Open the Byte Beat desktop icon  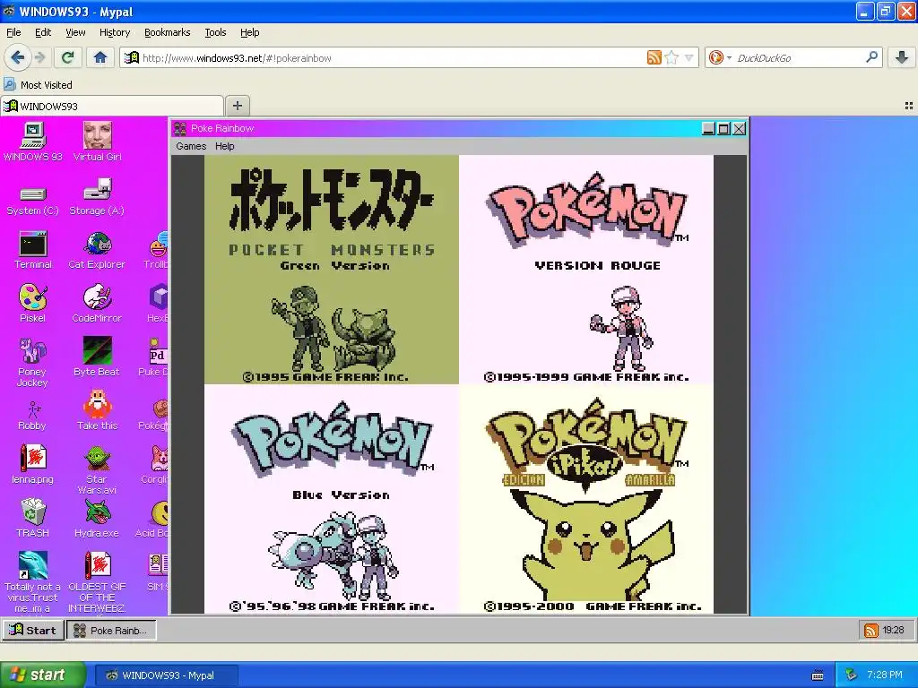pyautogui.click(x=97, y=357)
